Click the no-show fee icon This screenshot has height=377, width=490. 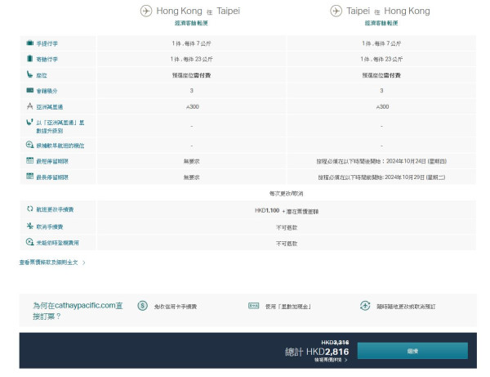point(29,242)
